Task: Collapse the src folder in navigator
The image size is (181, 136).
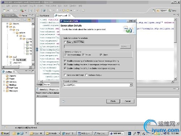Action: [x=7, y=26]
